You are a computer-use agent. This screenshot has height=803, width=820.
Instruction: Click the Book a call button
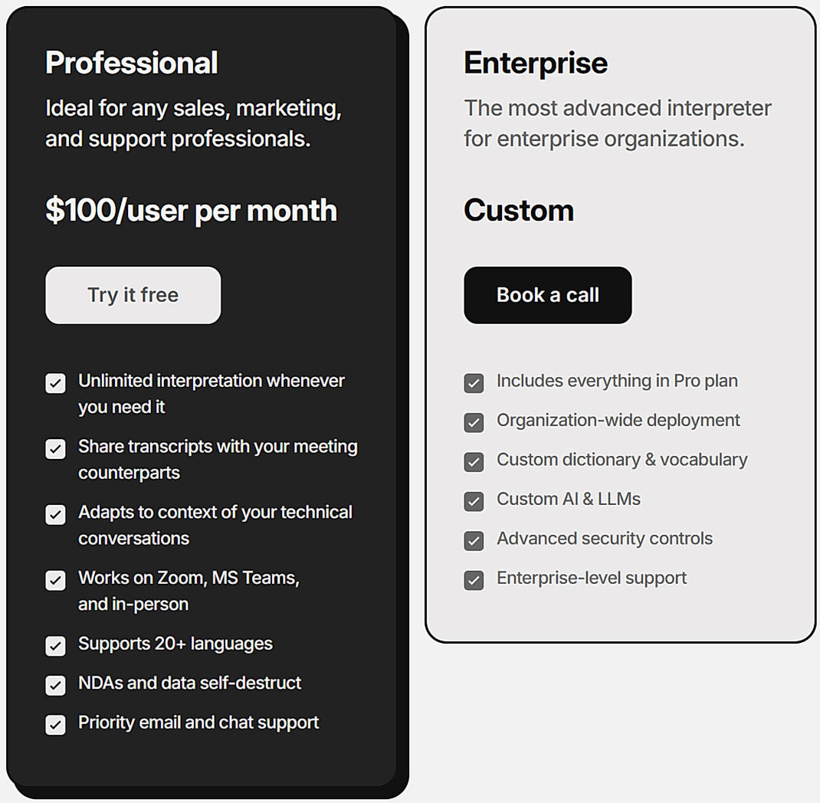tap(547, 295)
